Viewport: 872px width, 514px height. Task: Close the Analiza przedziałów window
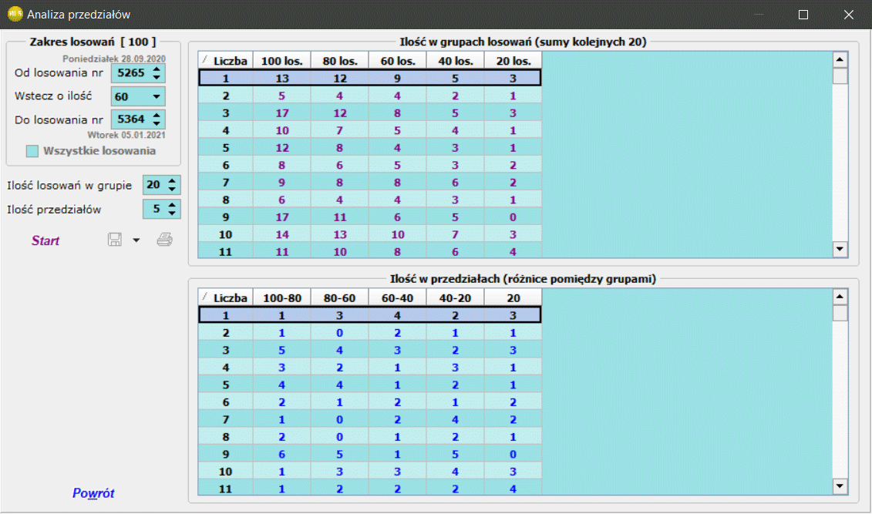[849, 15]
